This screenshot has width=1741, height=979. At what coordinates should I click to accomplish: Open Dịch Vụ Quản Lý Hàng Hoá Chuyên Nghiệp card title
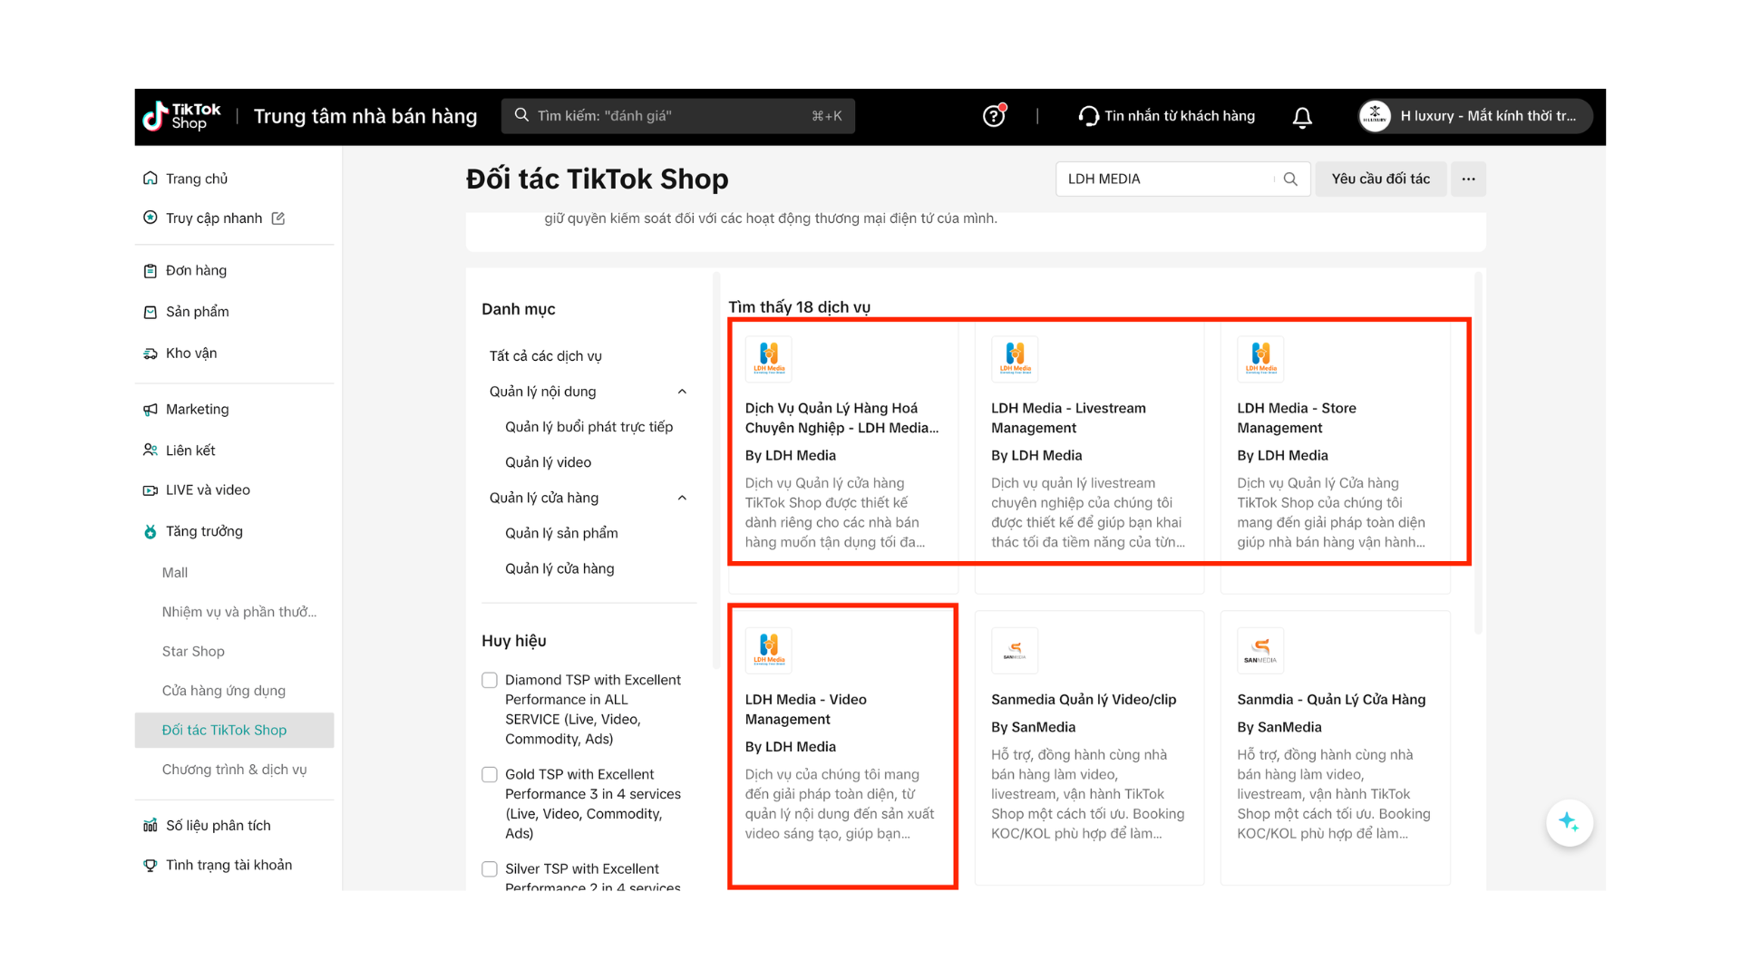tap(841, 418)
